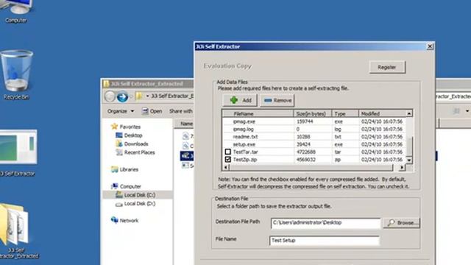Open the Computer desktop icon

tap(16, 12)
